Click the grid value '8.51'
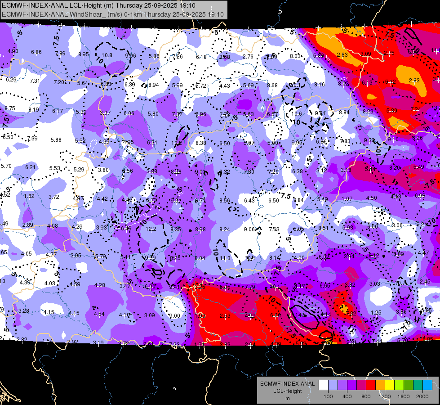 323,228
